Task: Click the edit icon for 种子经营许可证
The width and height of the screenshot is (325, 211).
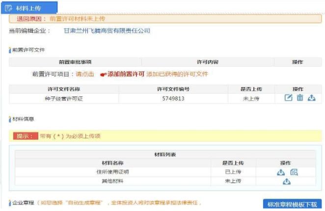Action: [289, 98]
